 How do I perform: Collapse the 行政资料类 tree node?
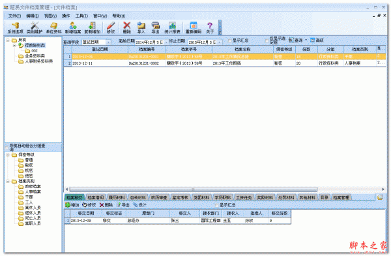pyautogui.click(x=14, y=45)
